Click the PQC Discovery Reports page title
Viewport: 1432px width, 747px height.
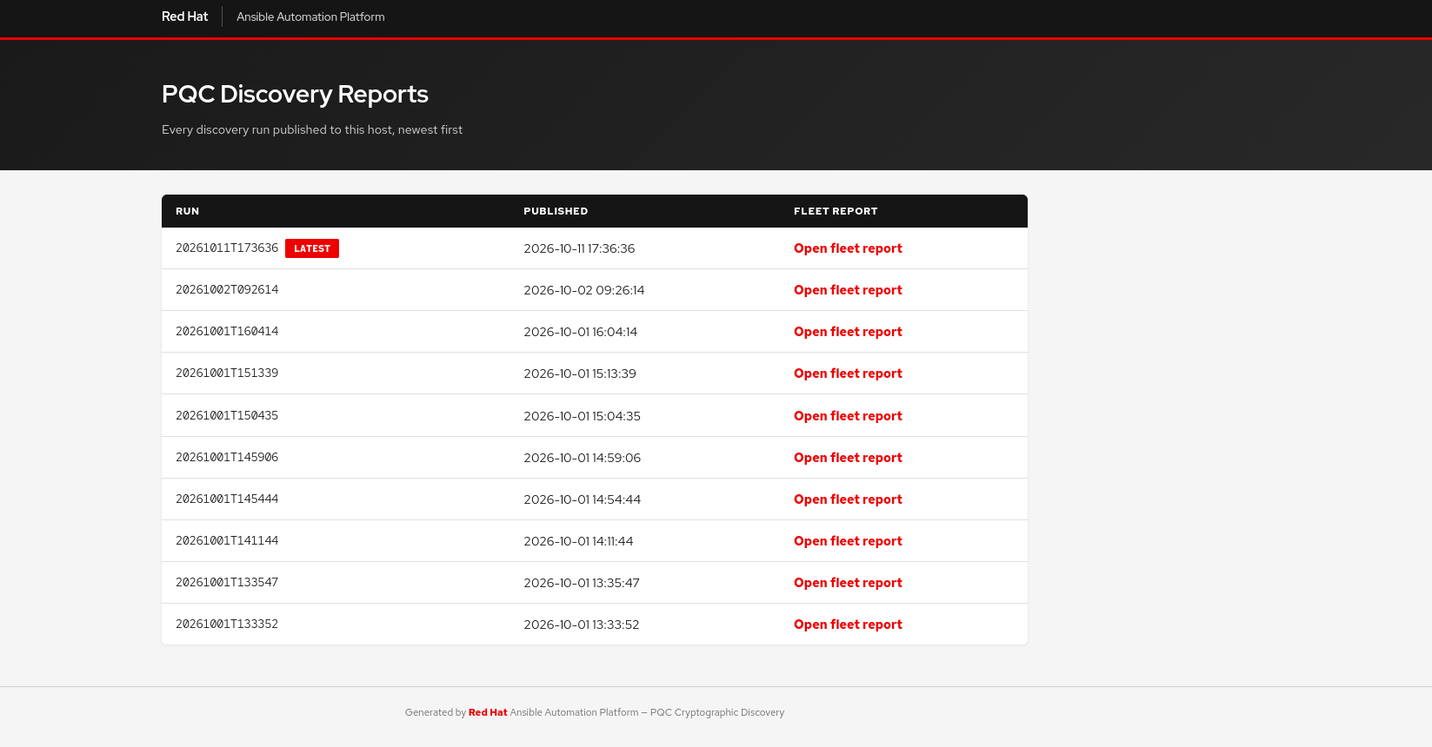(x=295, y=94)
